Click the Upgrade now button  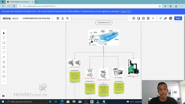click(x=125, y=12)
